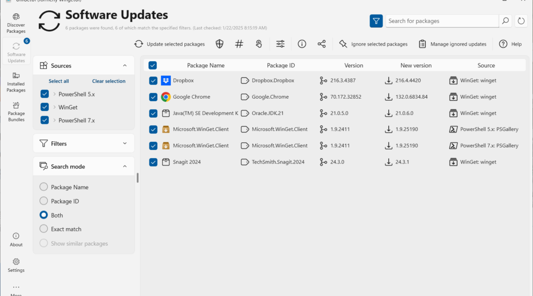Expand the PowerShell 5.x source tree
Screen dimensions: 533x296
point(54,94)
